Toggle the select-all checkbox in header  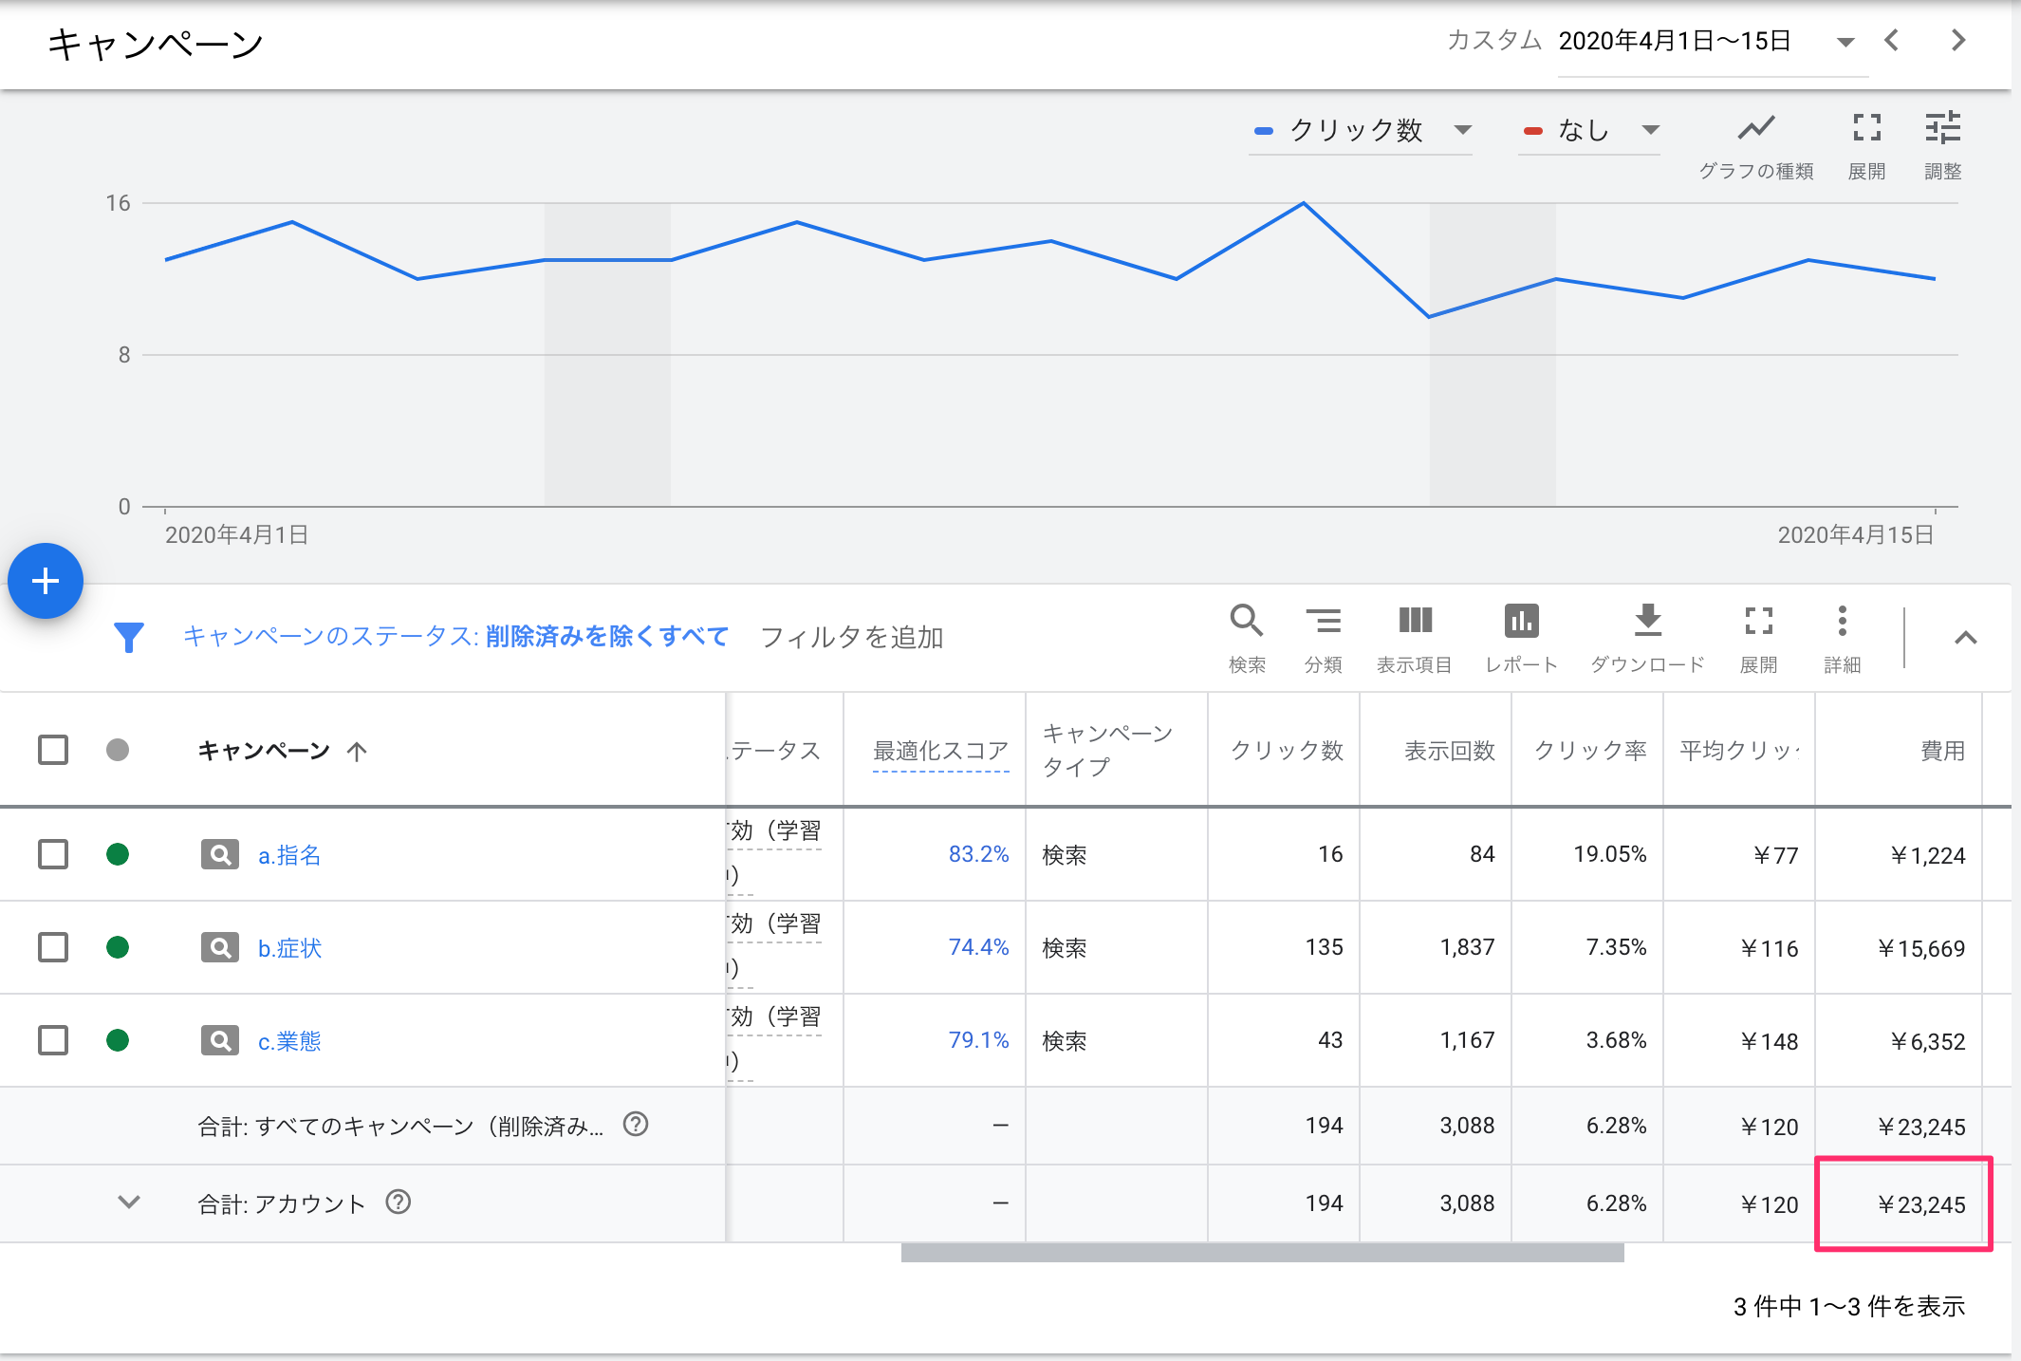[x=53, y=750]
